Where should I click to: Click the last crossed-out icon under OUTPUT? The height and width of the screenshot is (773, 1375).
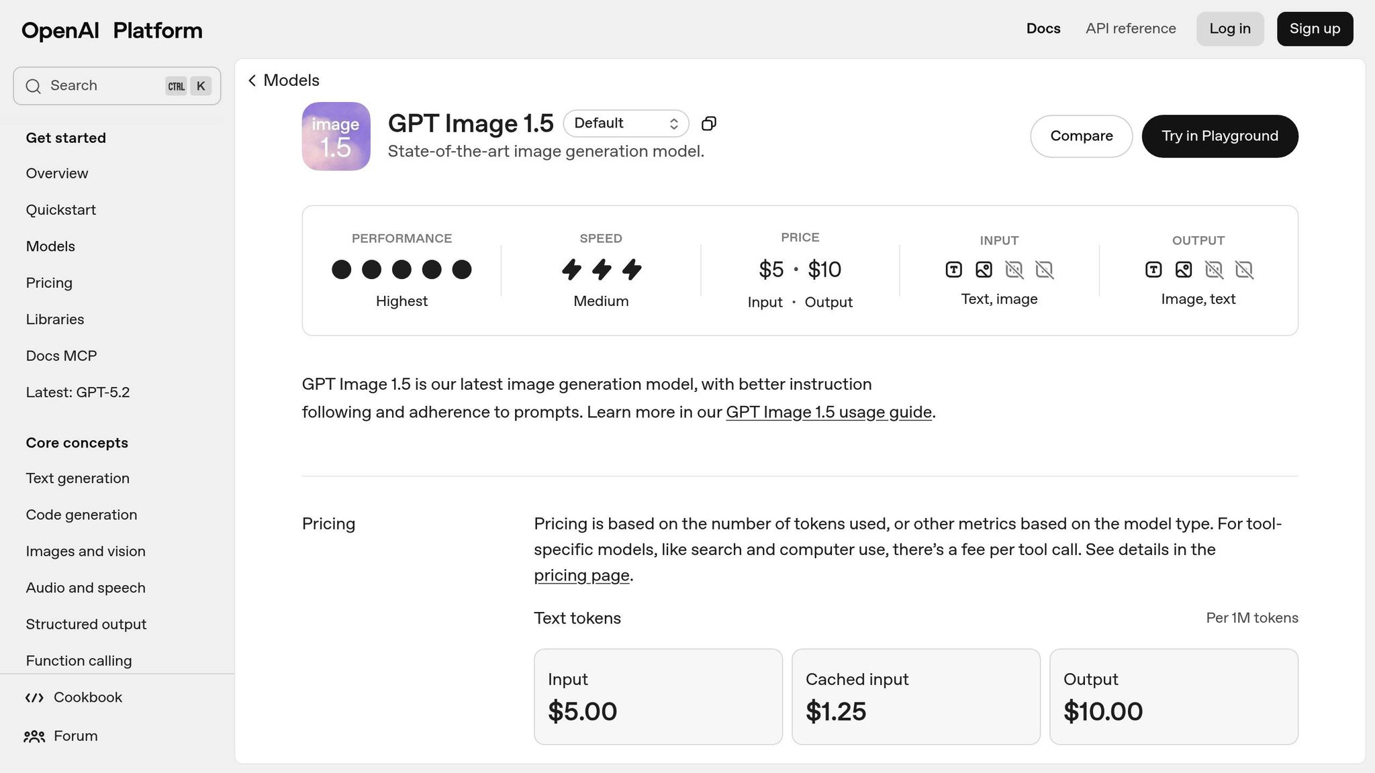1244,270
